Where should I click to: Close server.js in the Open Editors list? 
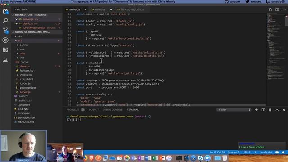coord(16,19)
